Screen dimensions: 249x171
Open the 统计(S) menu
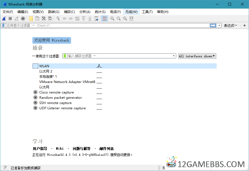tap(100, 12)
